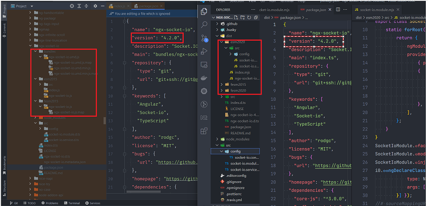Select socket-io.module.mjs tab in right editor group

click(x=377, y=10)
